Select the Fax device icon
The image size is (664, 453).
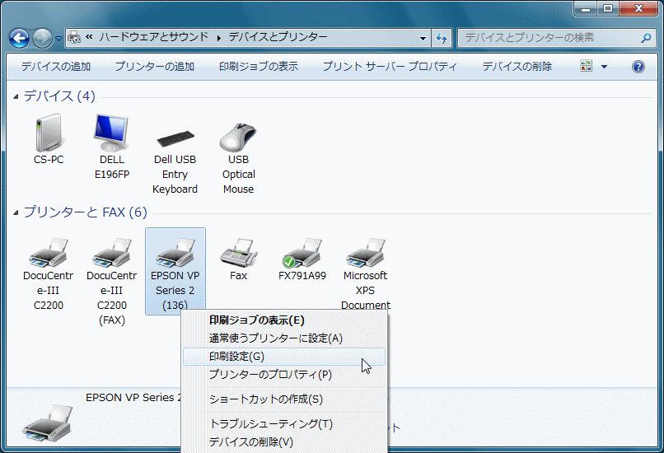pos(238,253)
